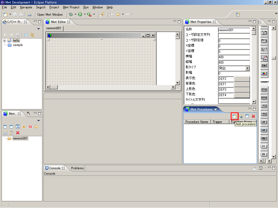Select the Console tab
This screenshot has height=208, width=278.
55,168
